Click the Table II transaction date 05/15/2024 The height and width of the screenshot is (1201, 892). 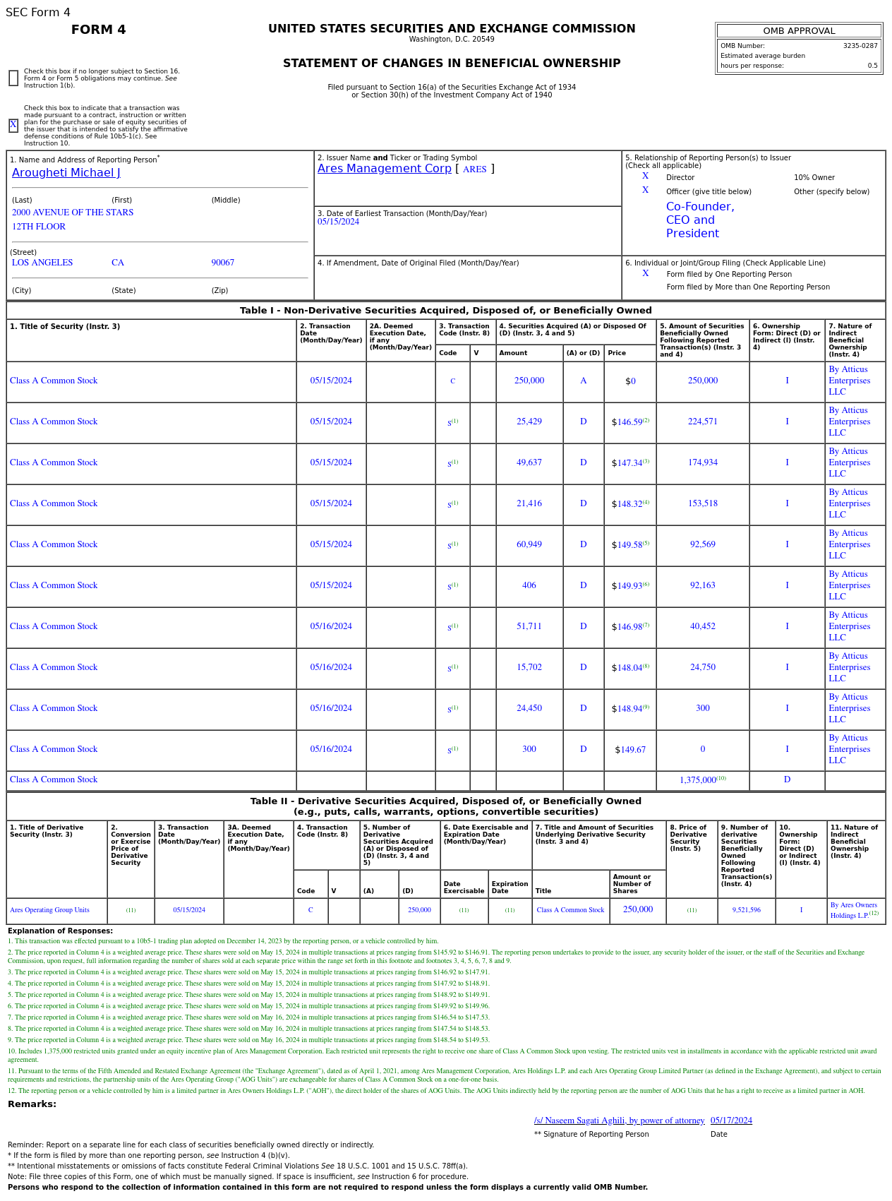pos(189,910)
